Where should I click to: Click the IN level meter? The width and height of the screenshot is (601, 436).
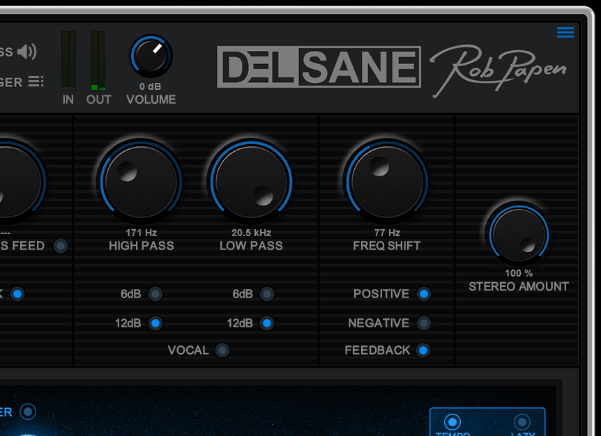pos(68,60)
